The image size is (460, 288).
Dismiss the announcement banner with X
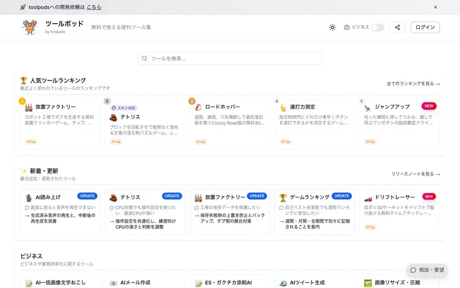point(436,7)
